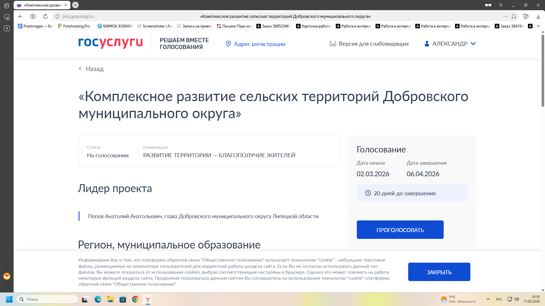Image resolution: width=545 pixels, height=306 pixels.
Task: Expand the АЛЕКСАНДР user menu
Action: pyautogui.click(x=450, y=44)
